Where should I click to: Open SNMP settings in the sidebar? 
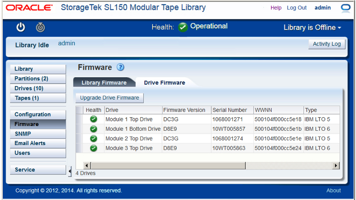(38, 134)
